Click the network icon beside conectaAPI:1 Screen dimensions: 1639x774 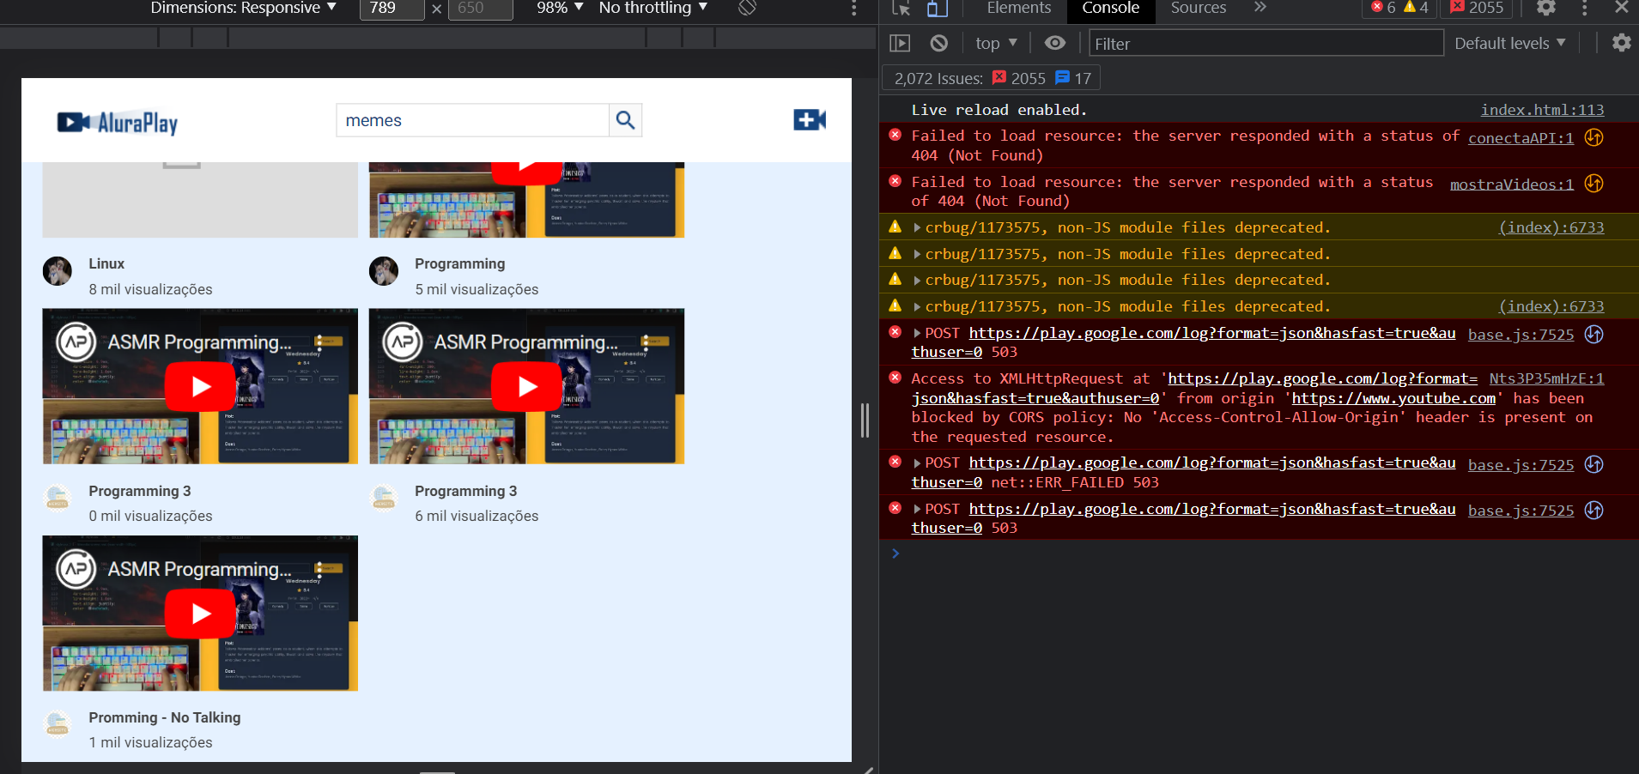point(1594,137)
